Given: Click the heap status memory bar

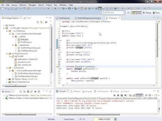Looking at the screenshot, I should click(x=104, y=119).
